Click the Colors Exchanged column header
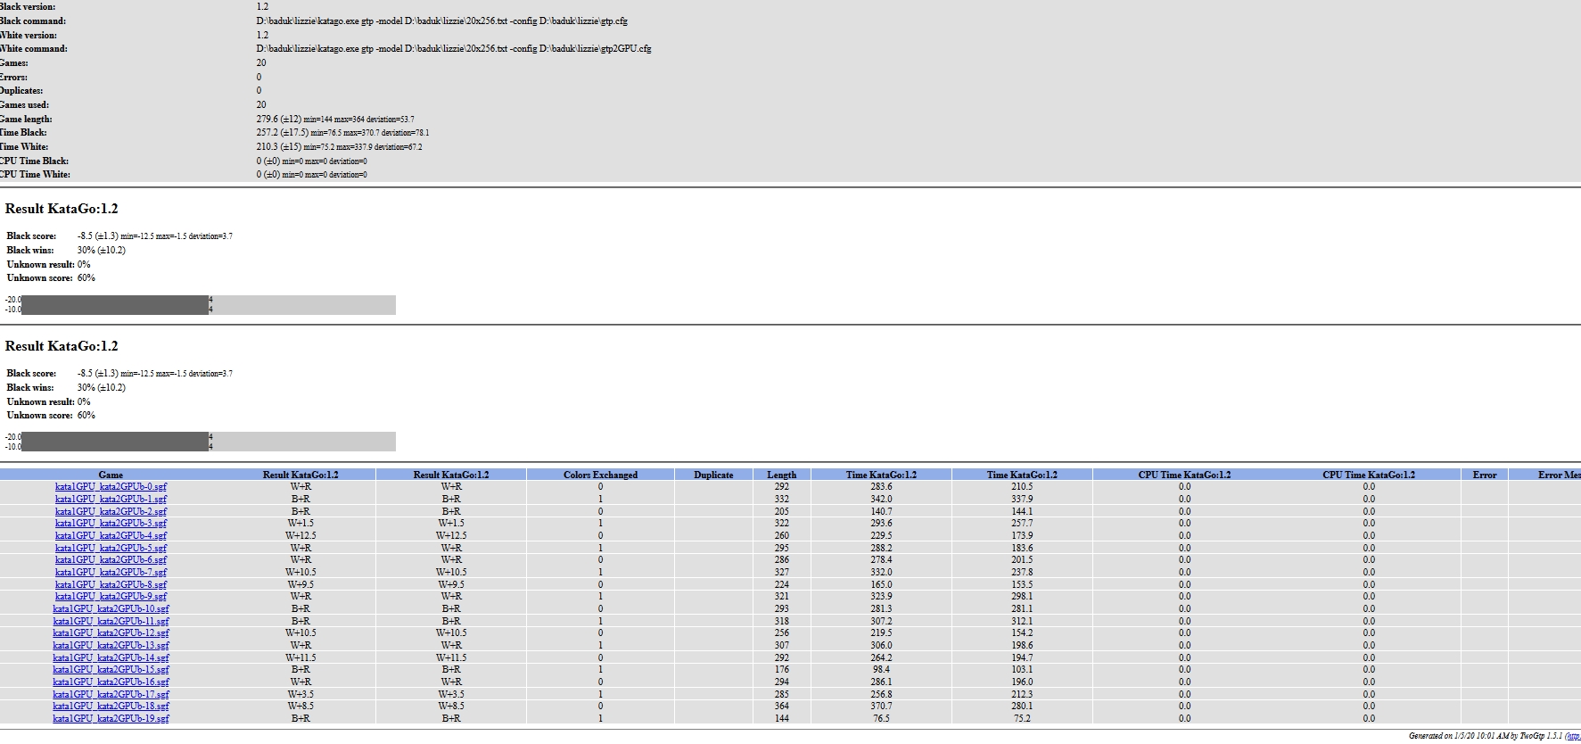 click(x=600, y=475)
